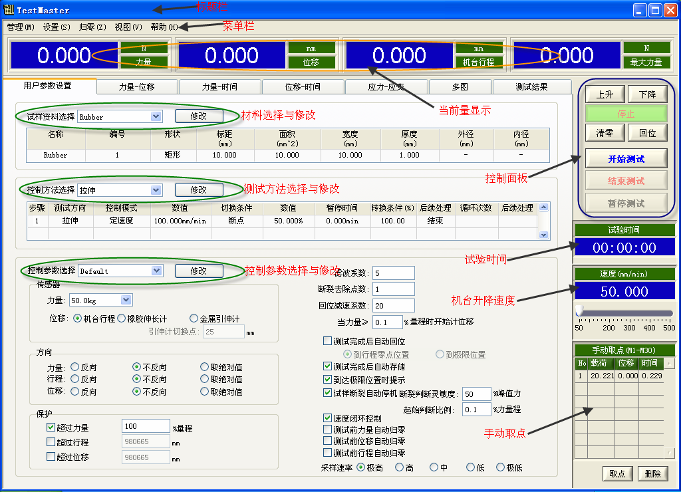Switch to the 力量-位移 tab
The image size is (681, 492).
coord(136,86)
